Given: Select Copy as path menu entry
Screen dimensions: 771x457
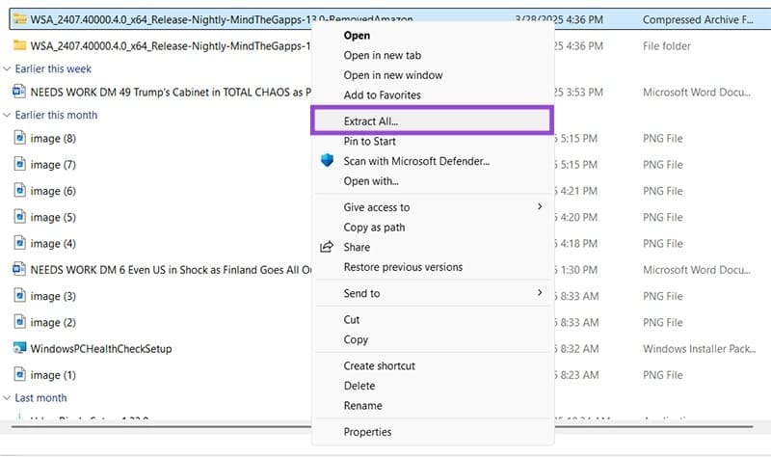Looking at the screenshot, I should pyautogui.click(x=374, y=228).
